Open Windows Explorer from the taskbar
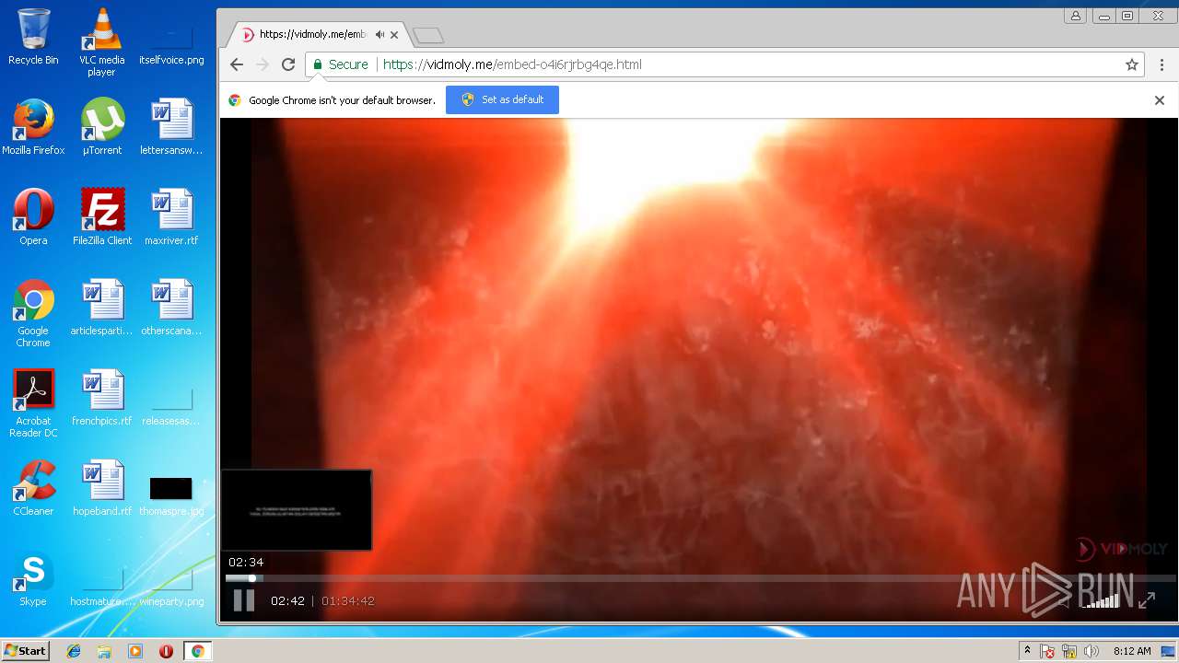 click(104, 651)
